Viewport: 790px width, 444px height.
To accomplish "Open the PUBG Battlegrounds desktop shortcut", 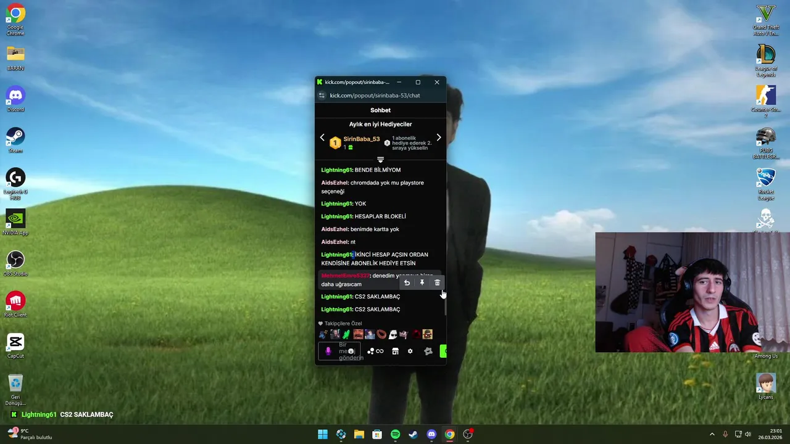I will tap(766, 142).
